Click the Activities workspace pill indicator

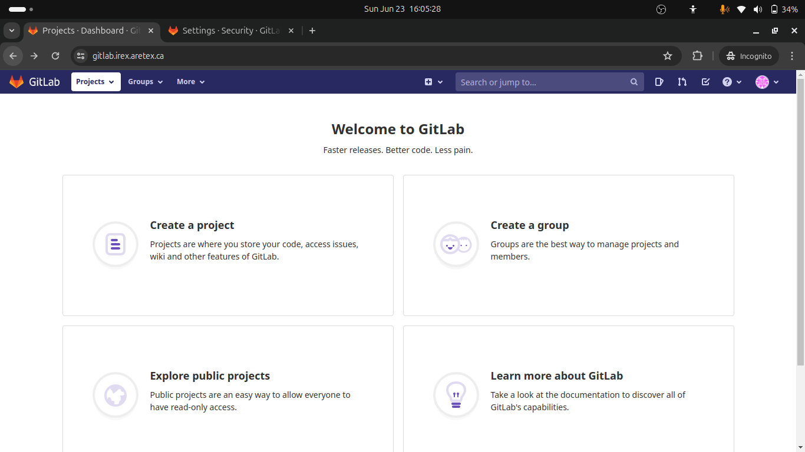point(21,9)
